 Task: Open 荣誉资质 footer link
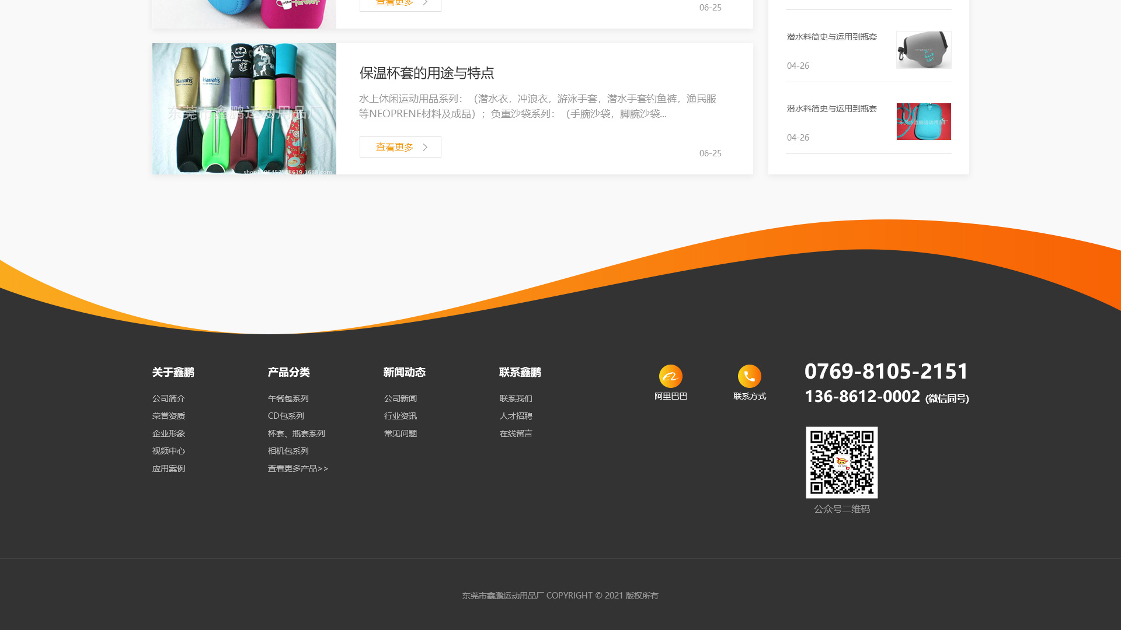[x=168, y=416]
